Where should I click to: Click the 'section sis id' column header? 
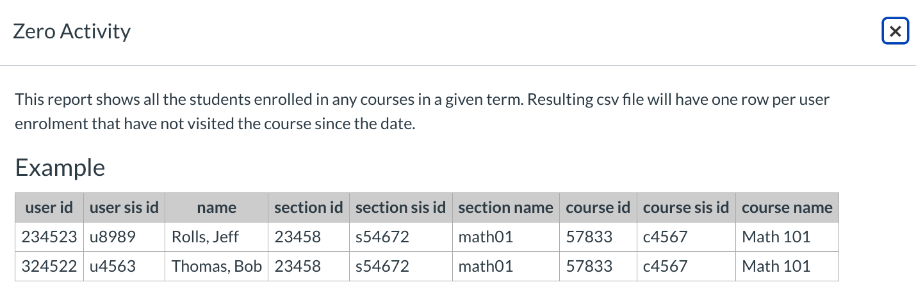[400, 208]
